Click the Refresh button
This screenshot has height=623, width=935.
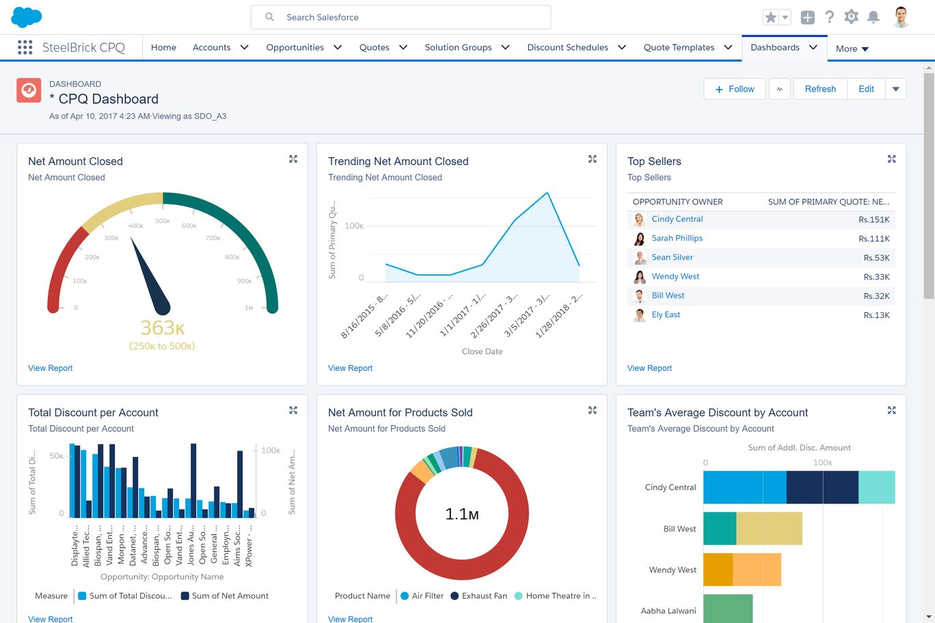820,89
